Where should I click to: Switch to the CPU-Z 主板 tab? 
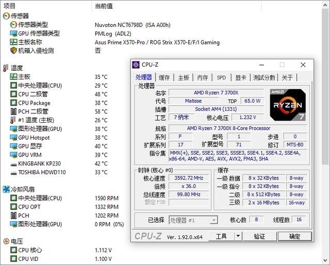184,77
